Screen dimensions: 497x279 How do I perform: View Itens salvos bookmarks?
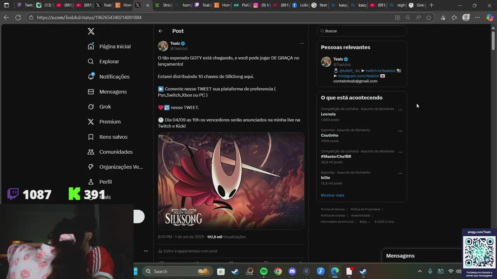coord(108,137)
